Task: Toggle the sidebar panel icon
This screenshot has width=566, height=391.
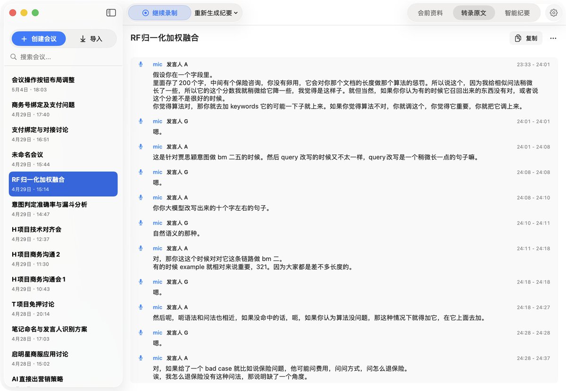Action: 111,13
